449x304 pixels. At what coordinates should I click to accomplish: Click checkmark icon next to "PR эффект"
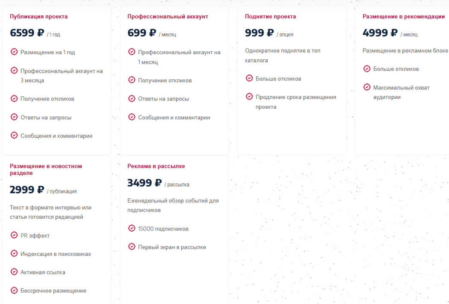14,235
